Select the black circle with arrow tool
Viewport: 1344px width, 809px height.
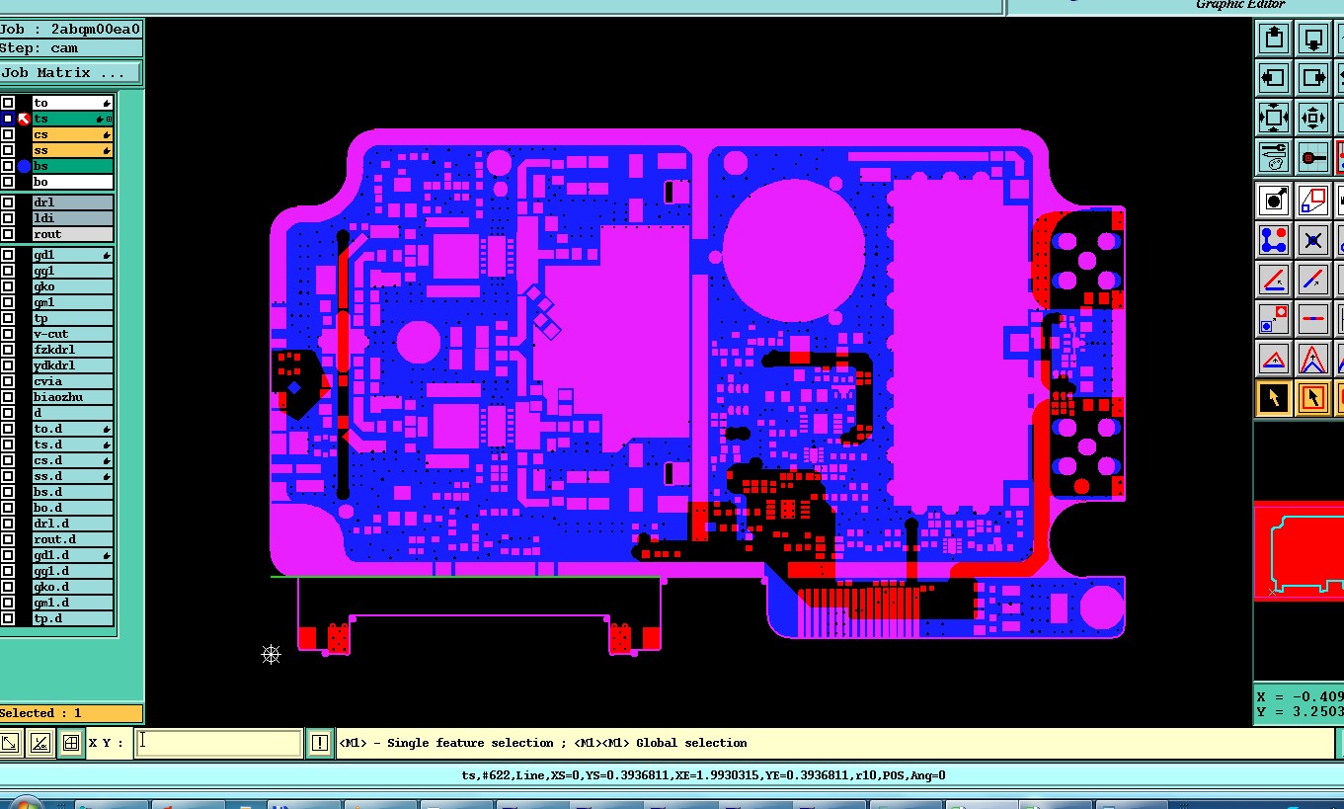(x=1274, y=202)
